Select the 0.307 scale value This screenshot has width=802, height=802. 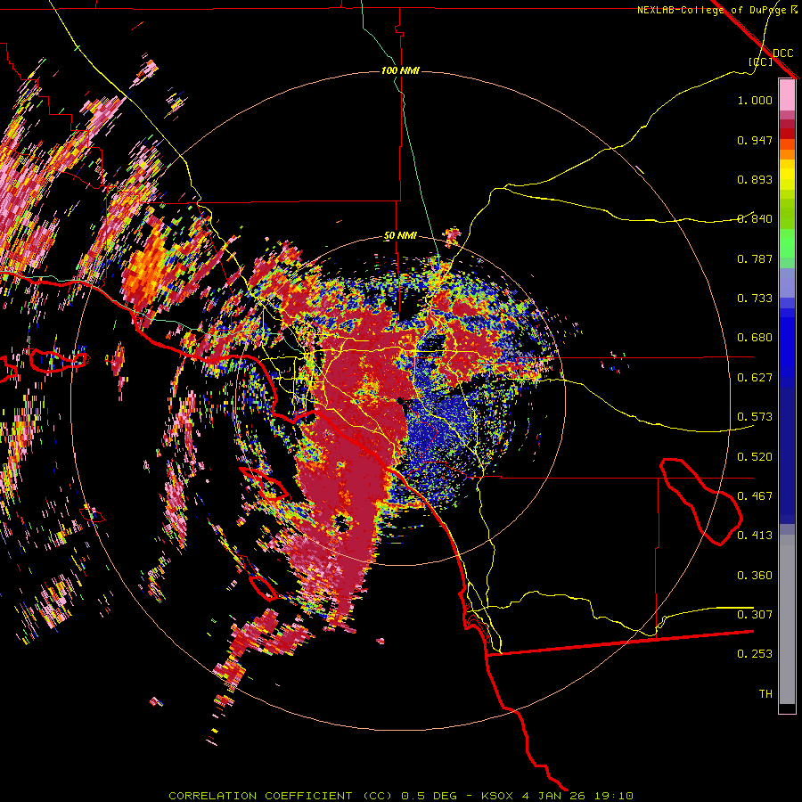(755, 615)
